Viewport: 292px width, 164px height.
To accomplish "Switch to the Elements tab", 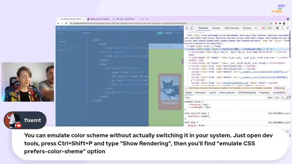I will pyautogui.click(x=203, y=28).
